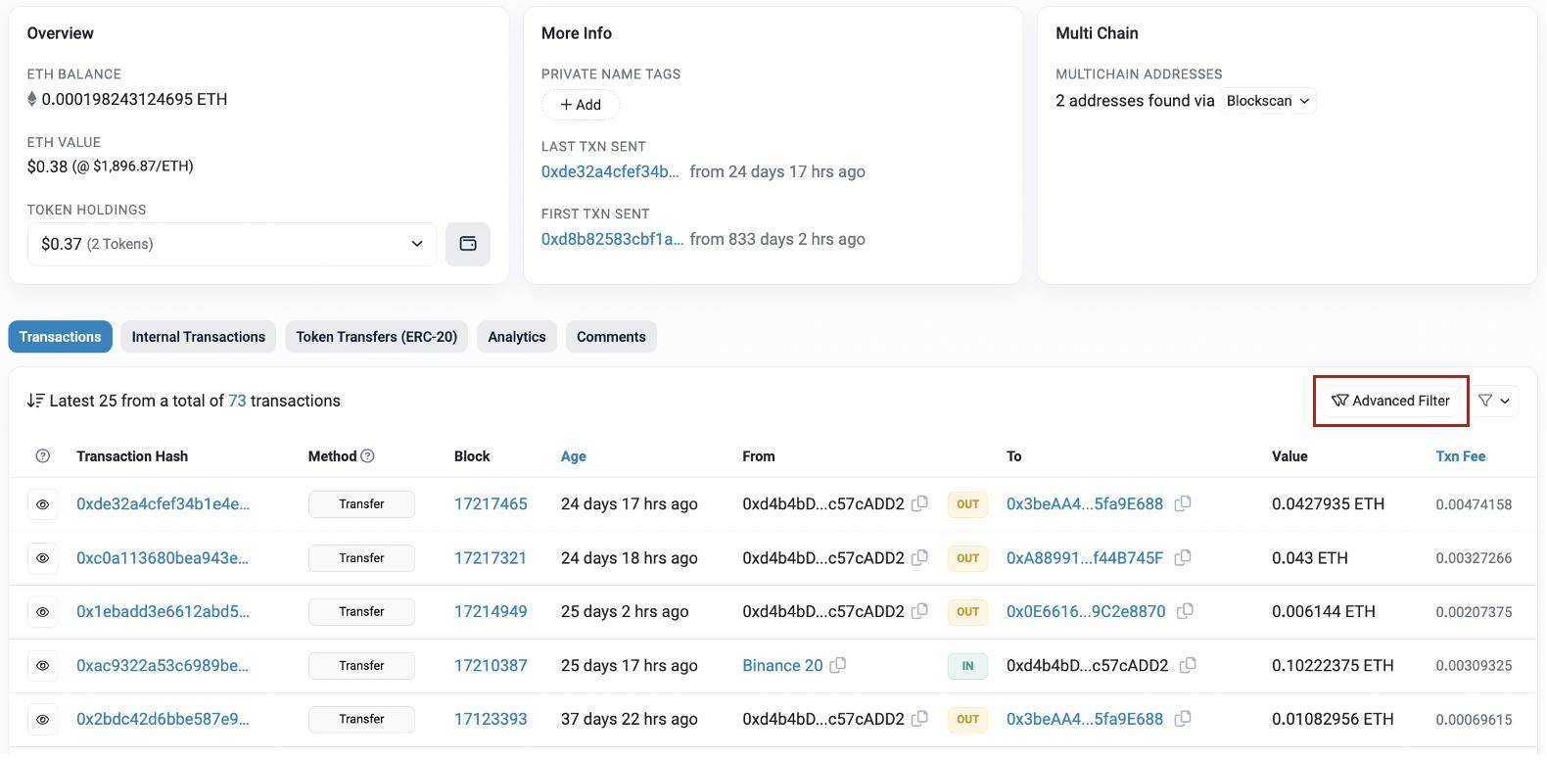Click the 0.10222375 ETH value
This screenshot has height=760, width=1547.
[1333, 665]
